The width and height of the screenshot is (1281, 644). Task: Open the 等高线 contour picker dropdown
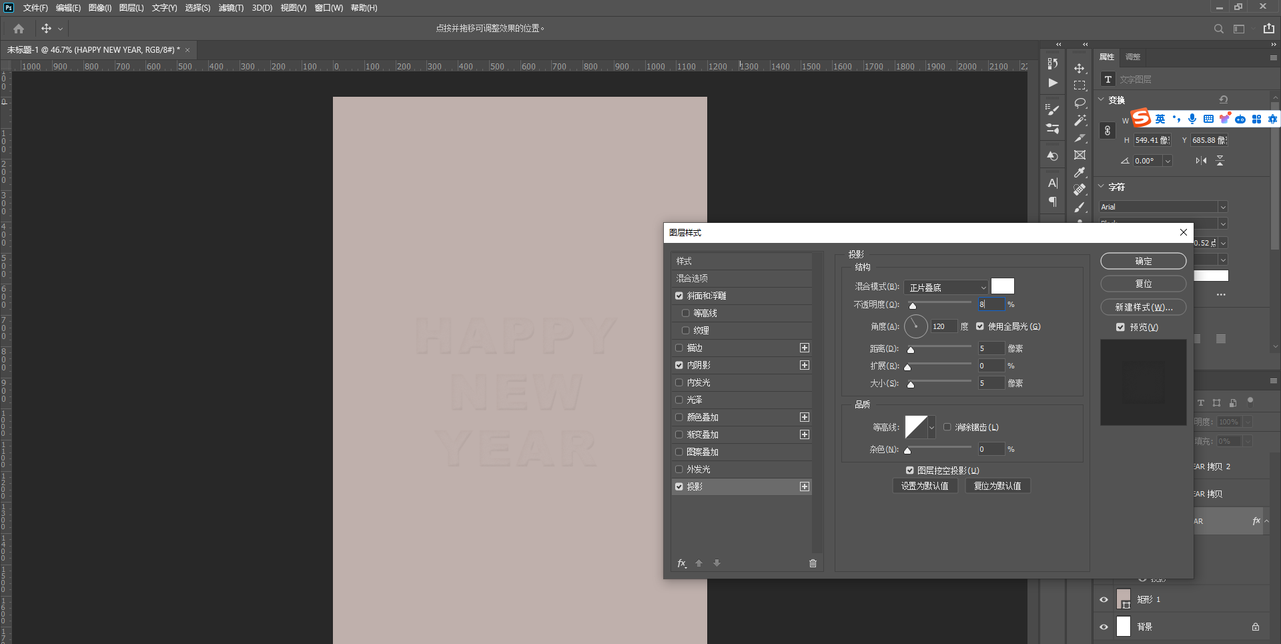(931, 427)
